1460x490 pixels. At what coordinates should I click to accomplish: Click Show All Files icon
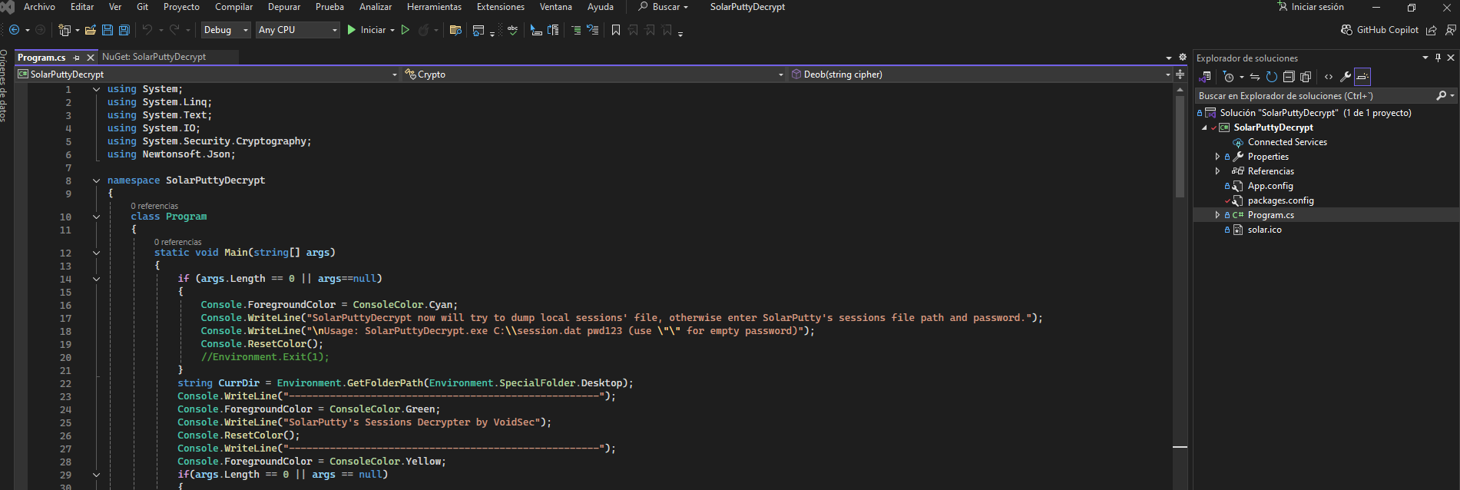pyautogui.click(x=1306, y=77)
